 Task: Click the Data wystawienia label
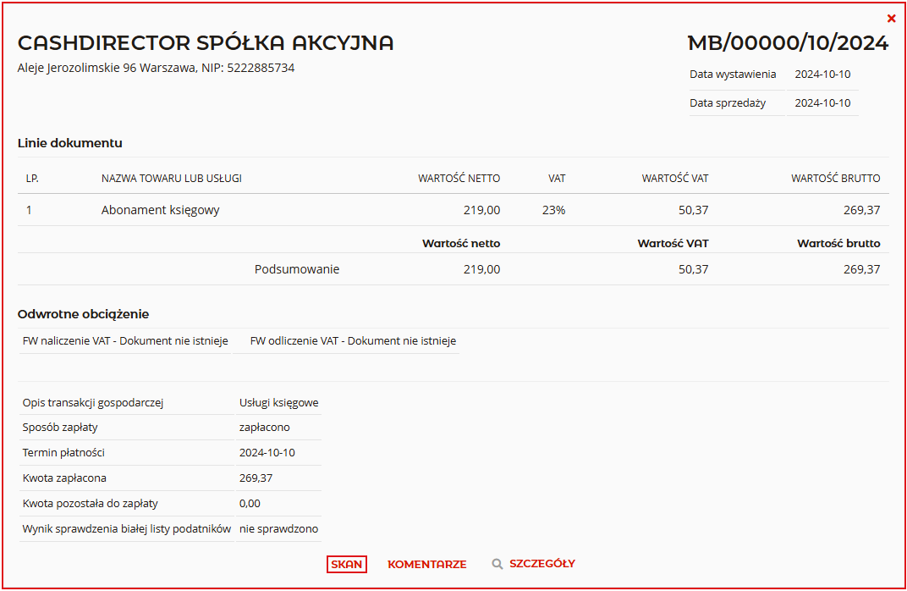pyautogui.click(x=733, y=75)
